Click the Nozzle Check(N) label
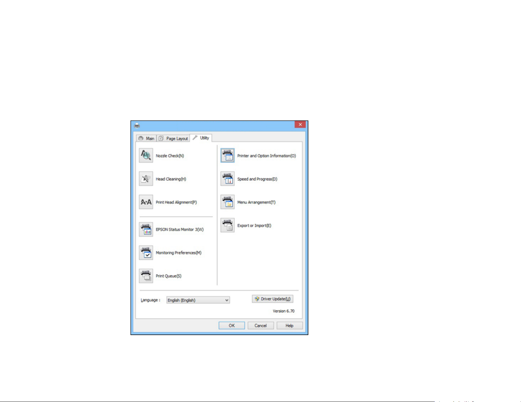Image resolution: width=521 pixels, height=402 pixels. coord(170,156)
